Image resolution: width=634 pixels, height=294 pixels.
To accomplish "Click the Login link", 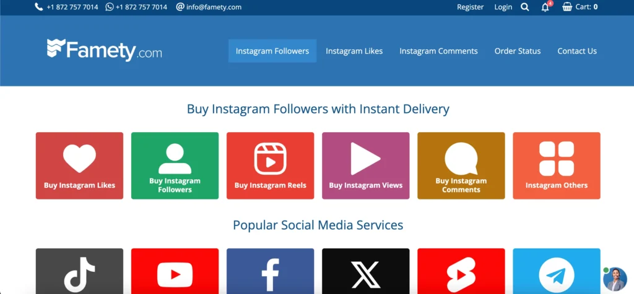I will click(x=503, y=7).
